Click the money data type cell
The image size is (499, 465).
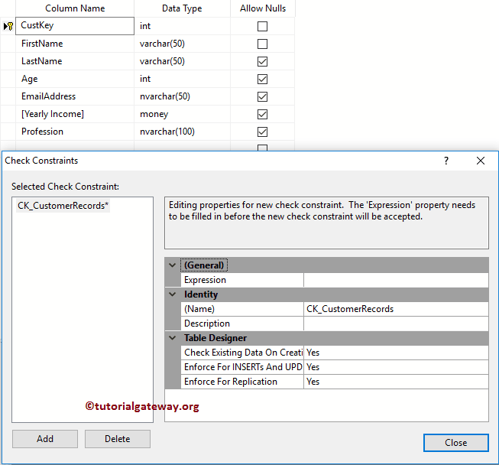pos(183,114)
